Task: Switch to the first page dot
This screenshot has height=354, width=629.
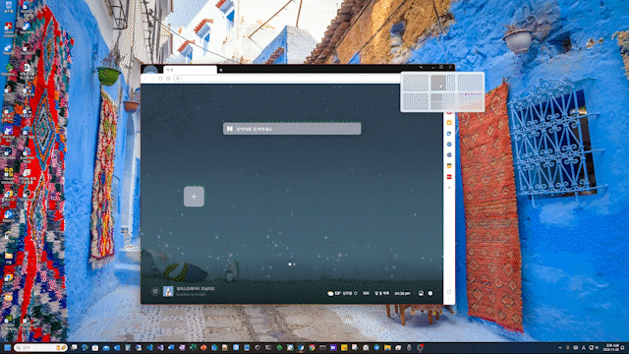Action: (x=290, y=265)
